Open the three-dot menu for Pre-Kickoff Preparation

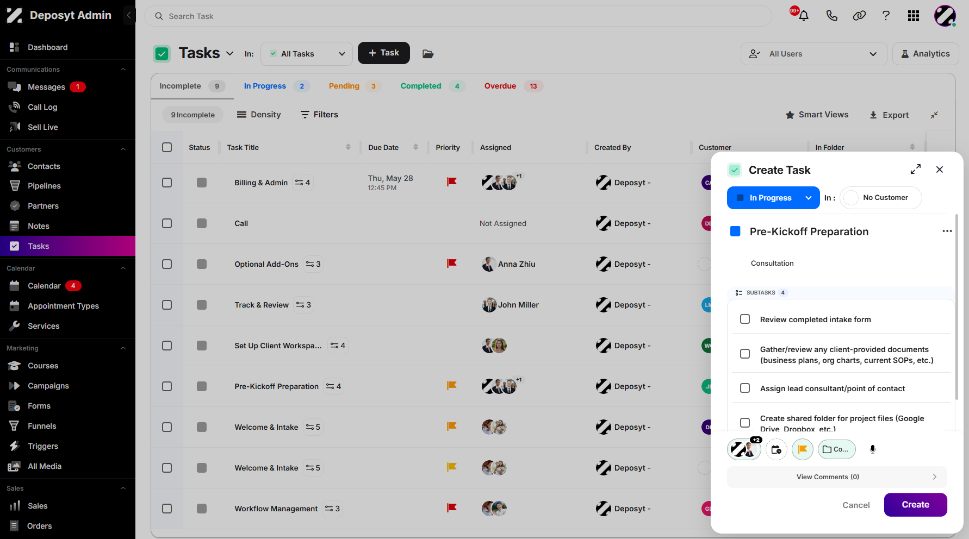pos(947,231)
